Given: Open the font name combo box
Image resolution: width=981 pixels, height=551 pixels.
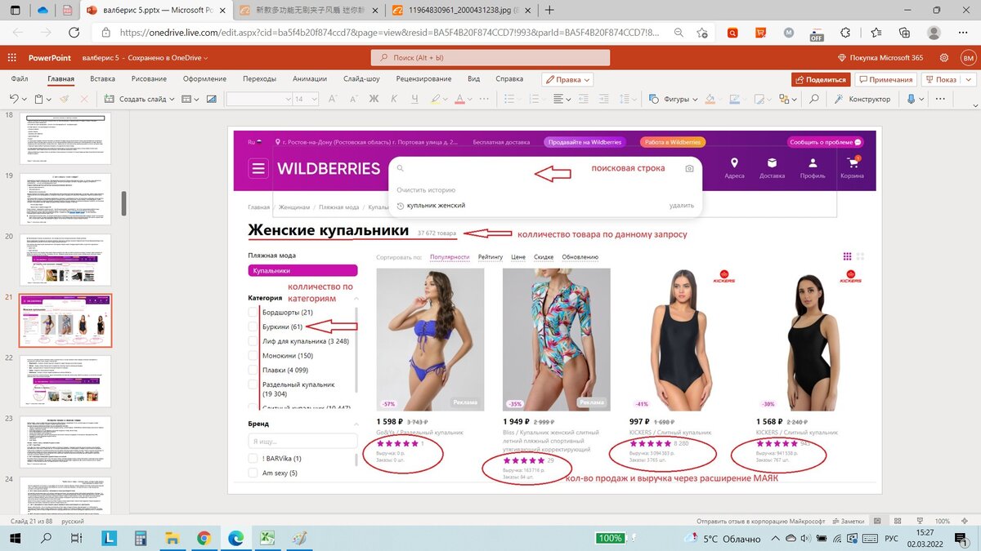Looking at the screenshot, I should point(258,99).
